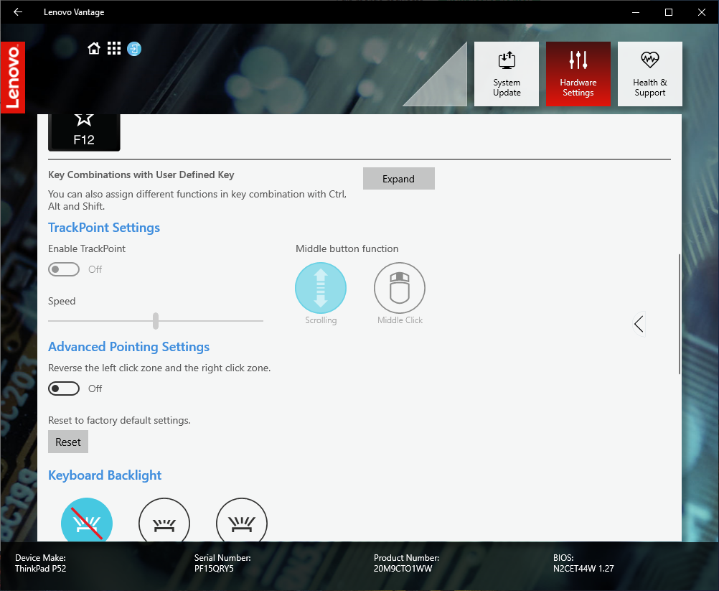Turn keyboard backlight off
The width and height of the screenshot is (719, 591).
pyautogui.click(x=87, y=520)
